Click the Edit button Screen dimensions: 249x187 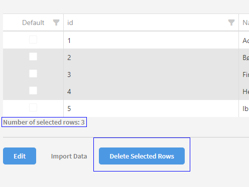[x=20, y=156]
